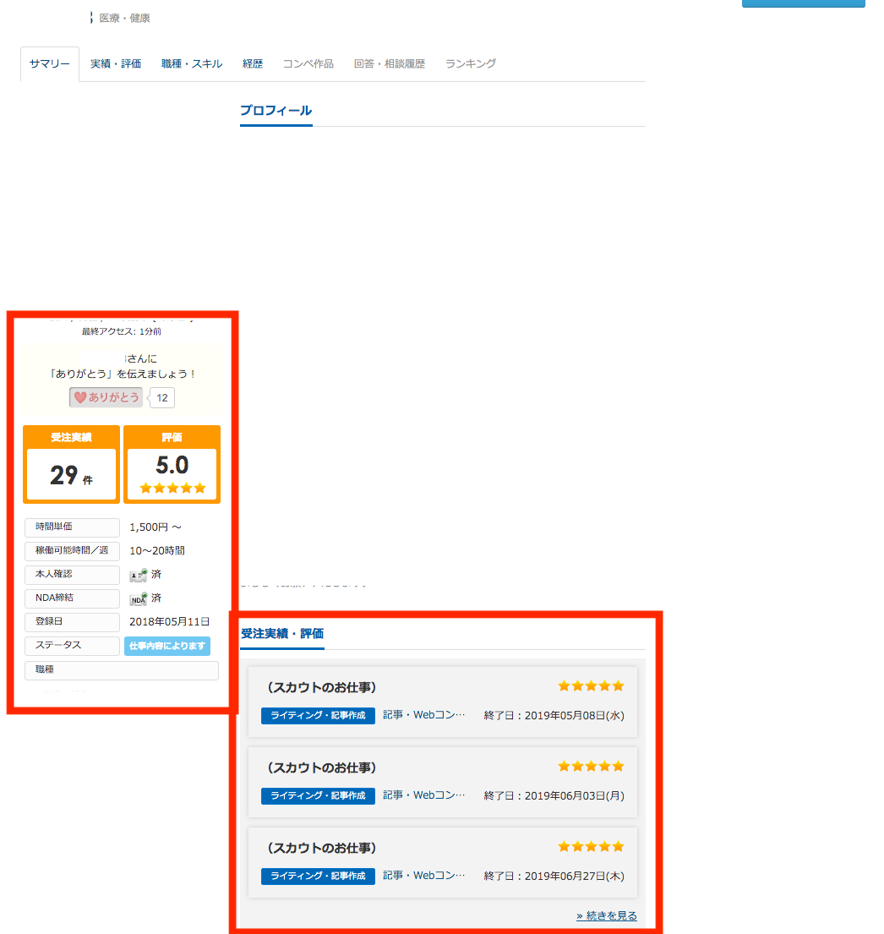This screenshot has width=884, height=934.
Task: Open 記事・Webコン… link on second job
Action: tap(423, 795)
